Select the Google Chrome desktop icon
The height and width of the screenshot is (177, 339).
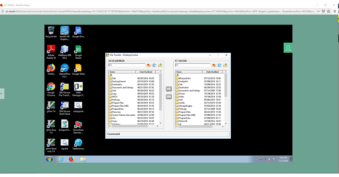(x=51, y=89)
